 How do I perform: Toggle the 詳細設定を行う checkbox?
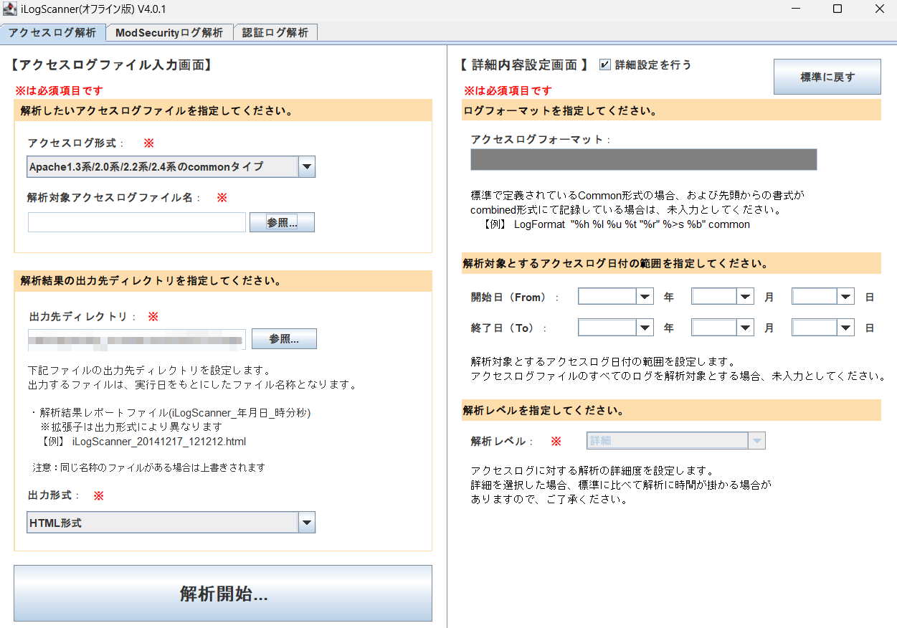[605, 65]
